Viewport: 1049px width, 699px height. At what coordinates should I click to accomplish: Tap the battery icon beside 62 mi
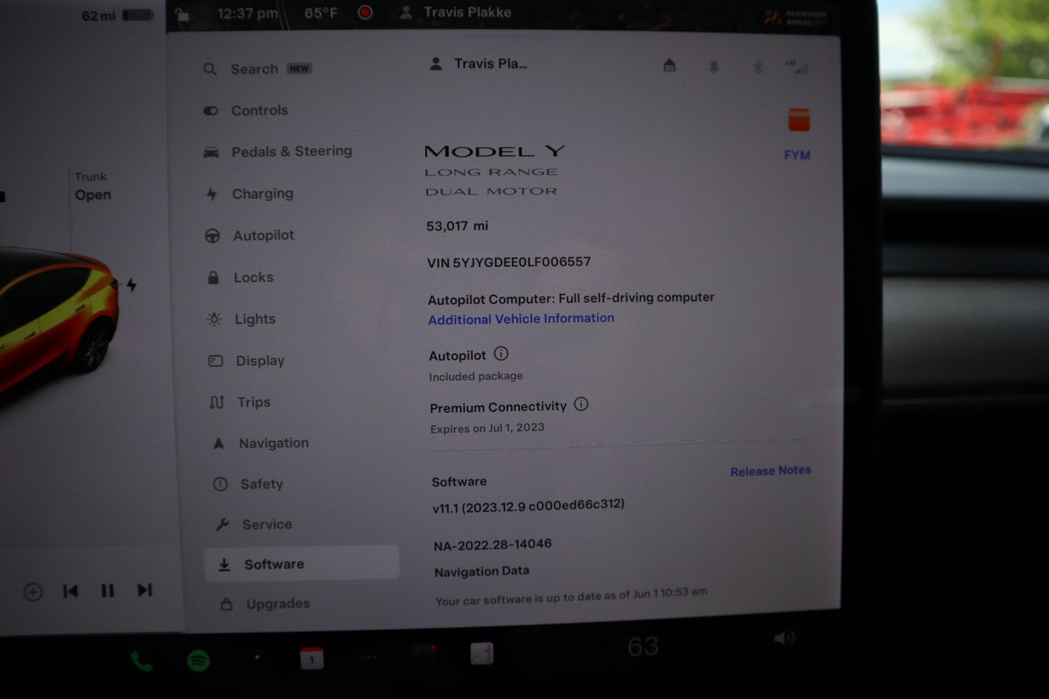pos(138,15)
